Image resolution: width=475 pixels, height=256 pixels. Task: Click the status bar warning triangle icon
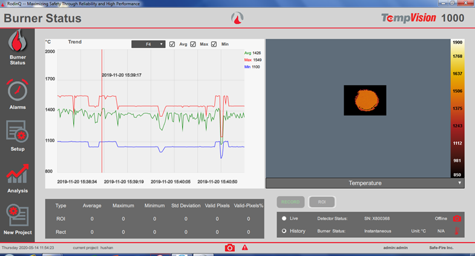(245, 248)
